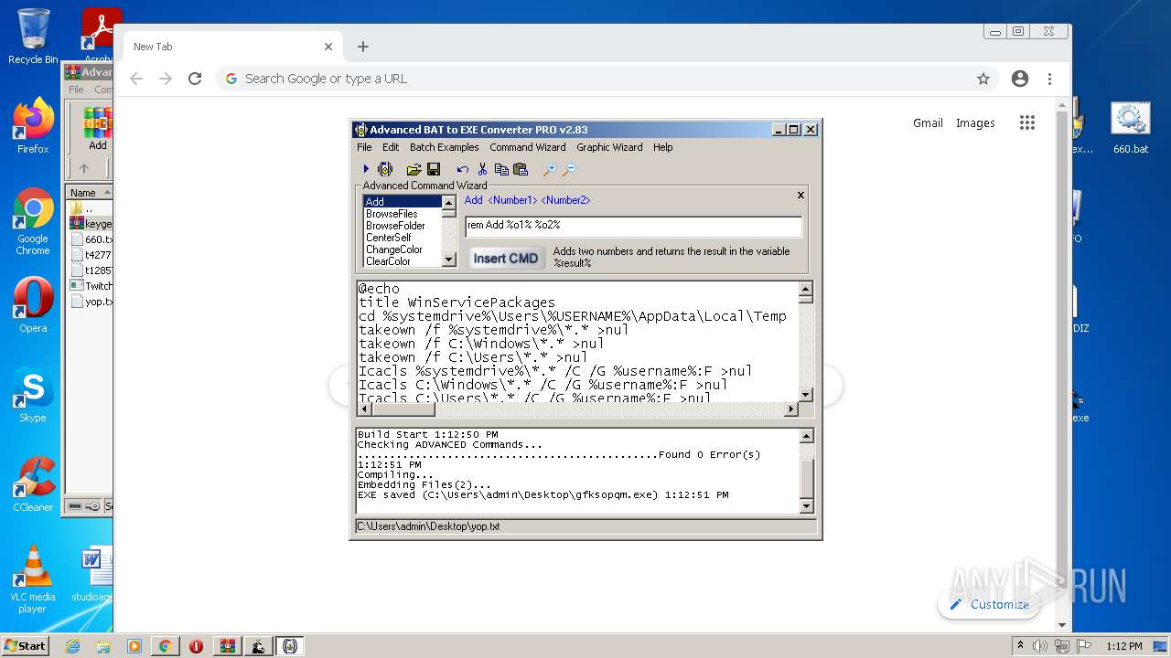Select the Firefox desktop shortcut
Screen dimensions: 1171x658
[x=33, y=126]
